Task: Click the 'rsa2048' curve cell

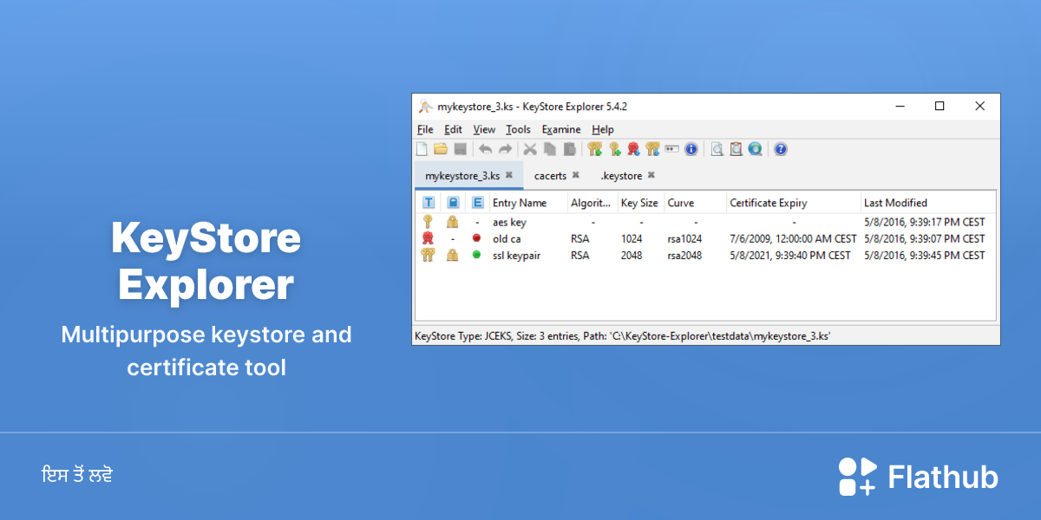Action: [684, 255]
